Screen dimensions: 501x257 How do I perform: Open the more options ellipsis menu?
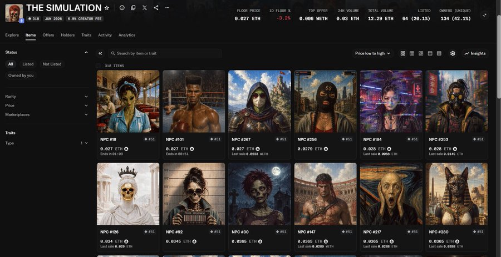coord(167,8)
